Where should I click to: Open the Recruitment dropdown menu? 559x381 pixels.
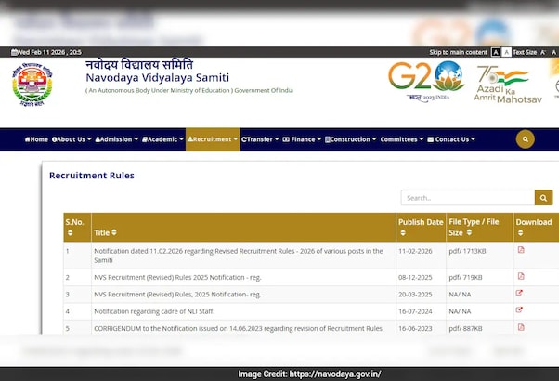(213, 139)
